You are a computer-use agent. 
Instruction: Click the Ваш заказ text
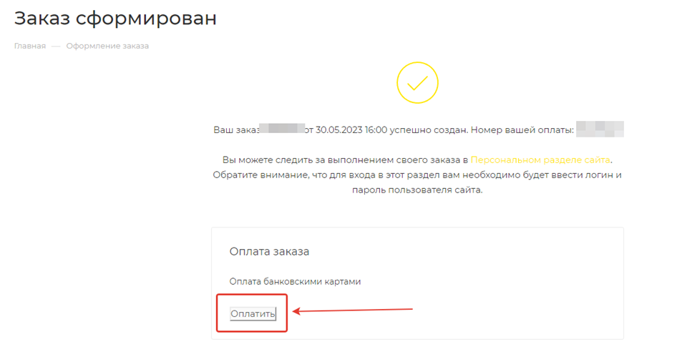[x=236, y=130]
